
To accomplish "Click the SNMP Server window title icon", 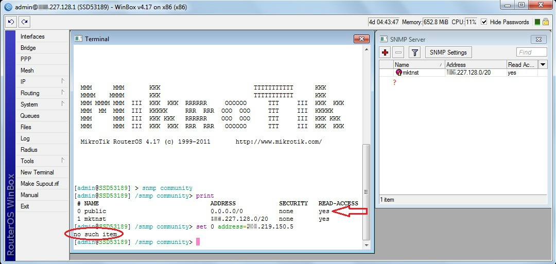I will point(384,39).
